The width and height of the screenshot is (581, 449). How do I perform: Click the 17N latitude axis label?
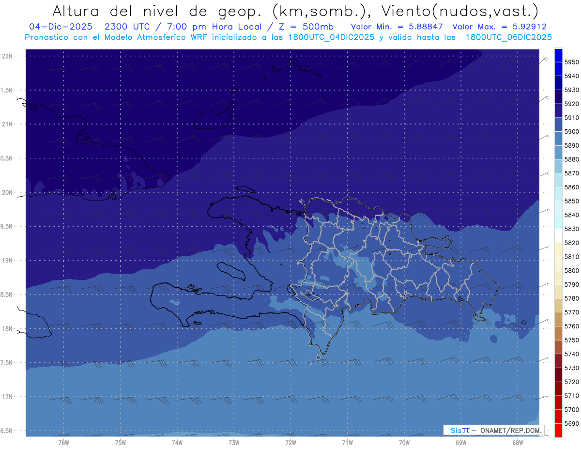pyautogui.click(x=8, y=397)
